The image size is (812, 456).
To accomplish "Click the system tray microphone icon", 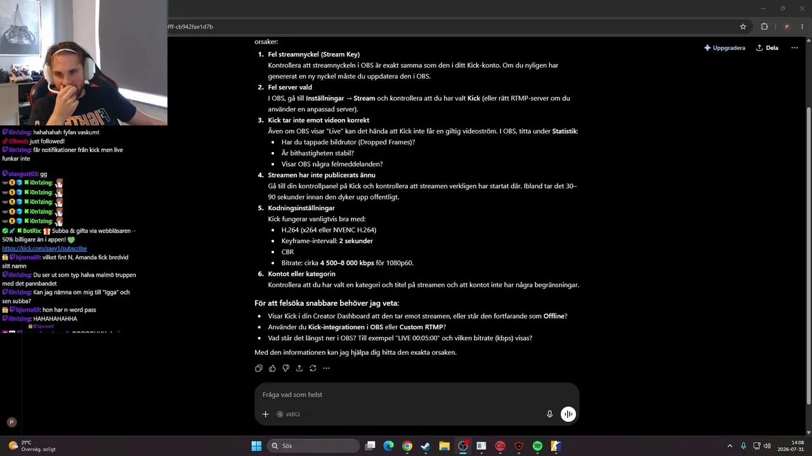I will coord(743,446).
